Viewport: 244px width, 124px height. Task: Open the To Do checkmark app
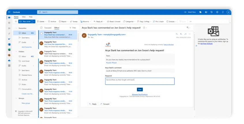click(9, 39)
